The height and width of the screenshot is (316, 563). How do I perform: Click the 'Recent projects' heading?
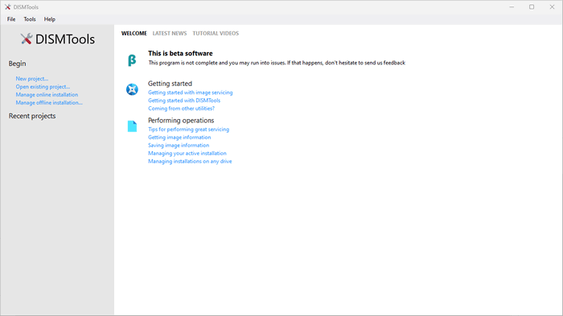click(x=32, y=116)
